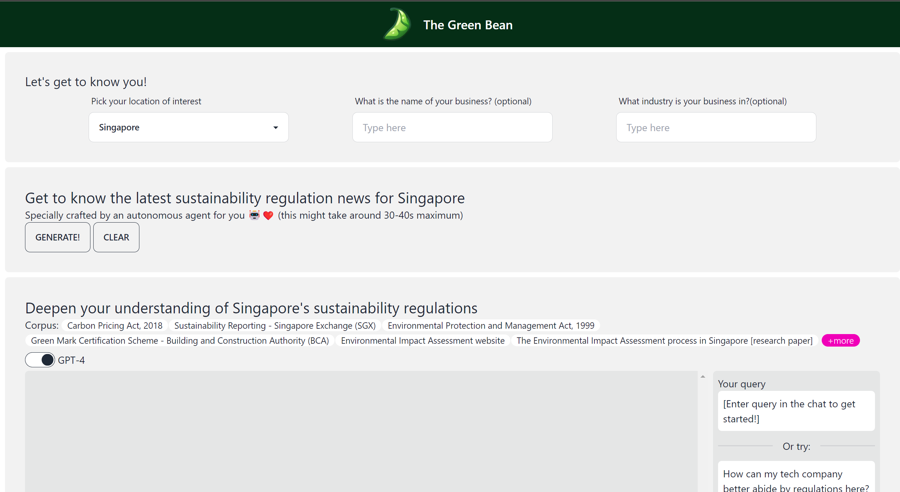Screen dimensions: 900x492
Task: Select Green Mark Certification Scheme tag
Action: (180, 341)
